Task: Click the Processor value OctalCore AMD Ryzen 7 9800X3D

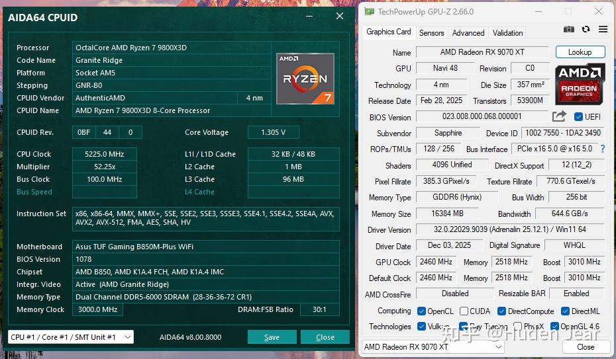Action: (172, 48)
